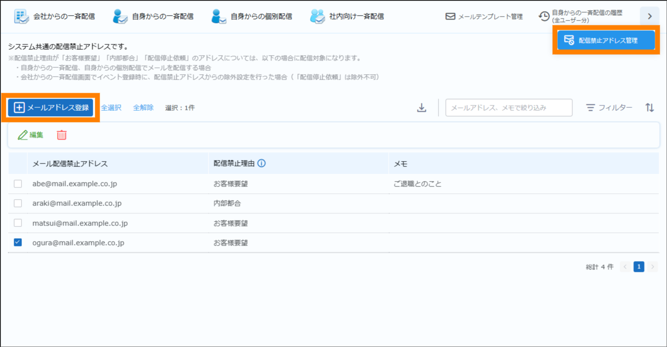Click the sort arrows icon

pos(649,108)
